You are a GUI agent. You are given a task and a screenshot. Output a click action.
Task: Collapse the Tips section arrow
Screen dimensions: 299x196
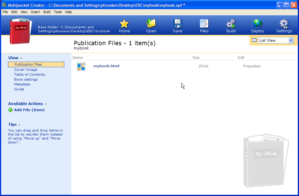click(x=19, y=125)
